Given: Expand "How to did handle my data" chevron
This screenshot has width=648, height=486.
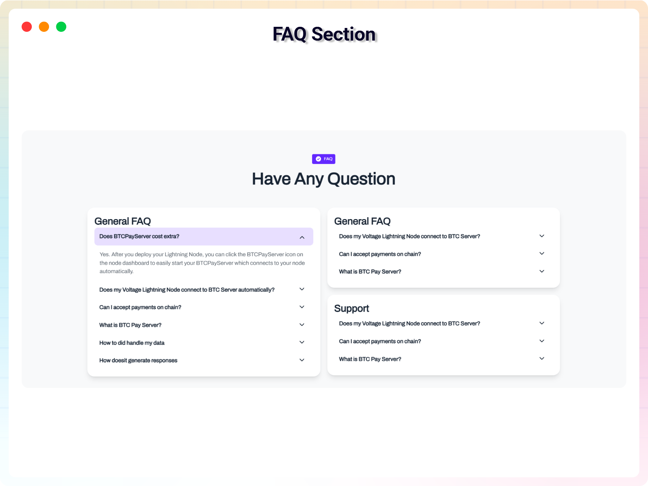Looking at the screenshot, I should coord(302,342).
